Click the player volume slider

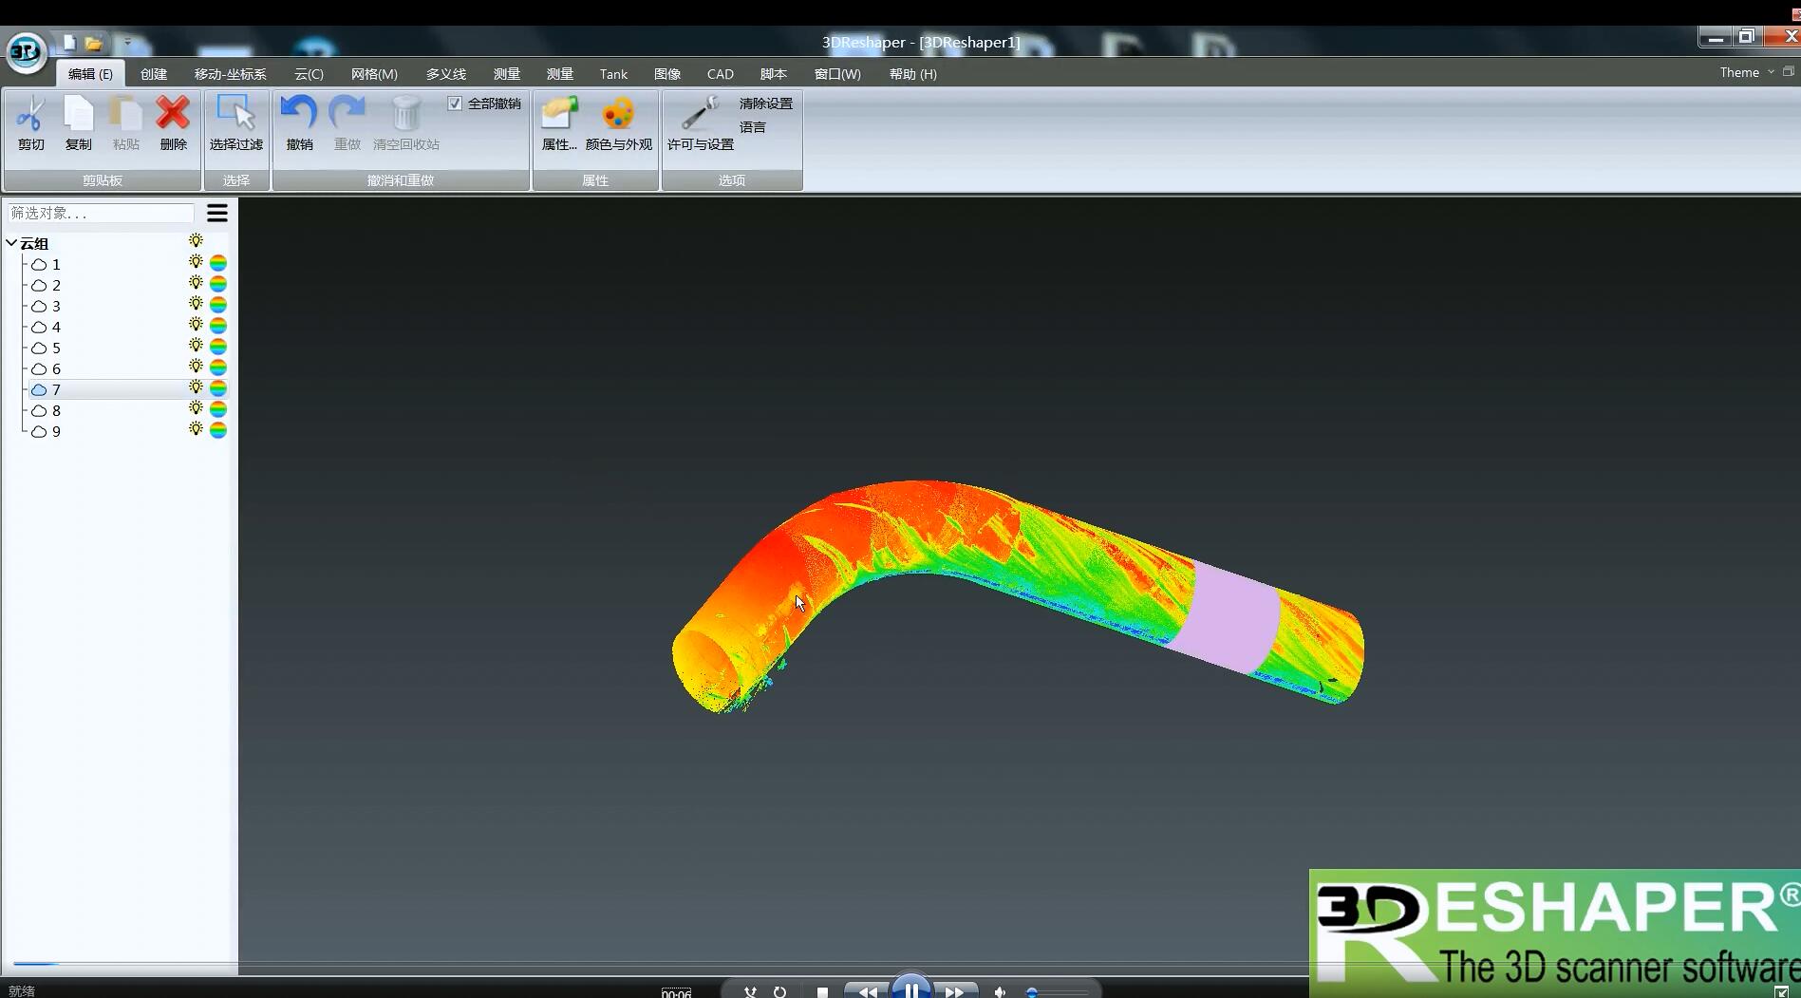1057,992
